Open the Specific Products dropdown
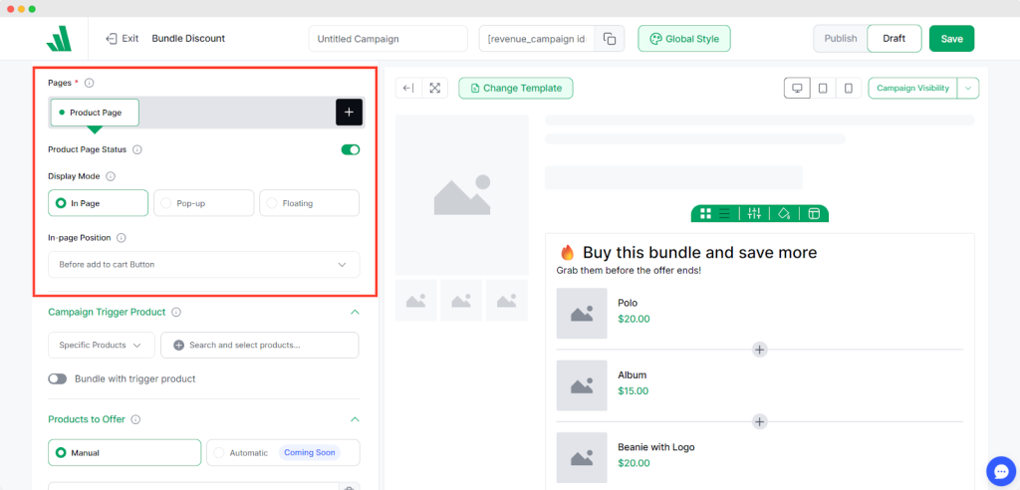Viewport: 1020px width, 490px height. [x=101, y=345]
